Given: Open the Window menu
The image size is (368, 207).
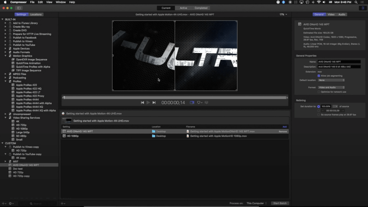Looking at the screenshot, I should pyautogui.click(x=60, y=2).
